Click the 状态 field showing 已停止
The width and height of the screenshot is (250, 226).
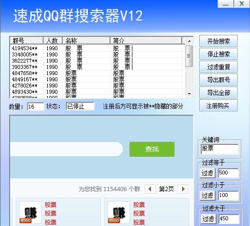[80, 106]
